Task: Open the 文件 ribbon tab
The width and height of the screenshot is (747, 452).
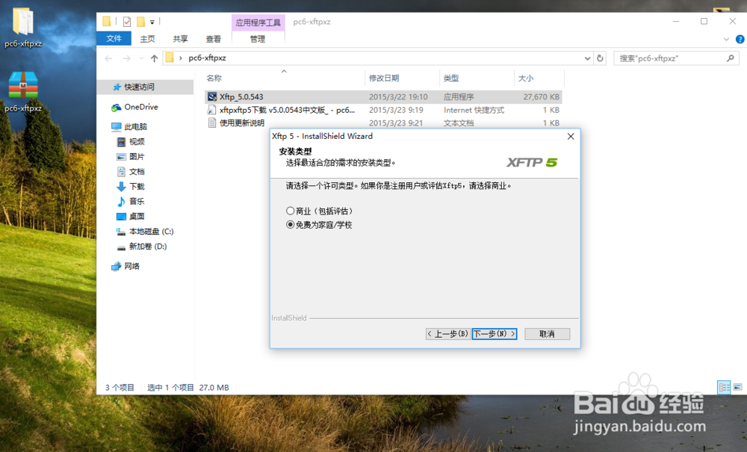Action: [114, 39]
